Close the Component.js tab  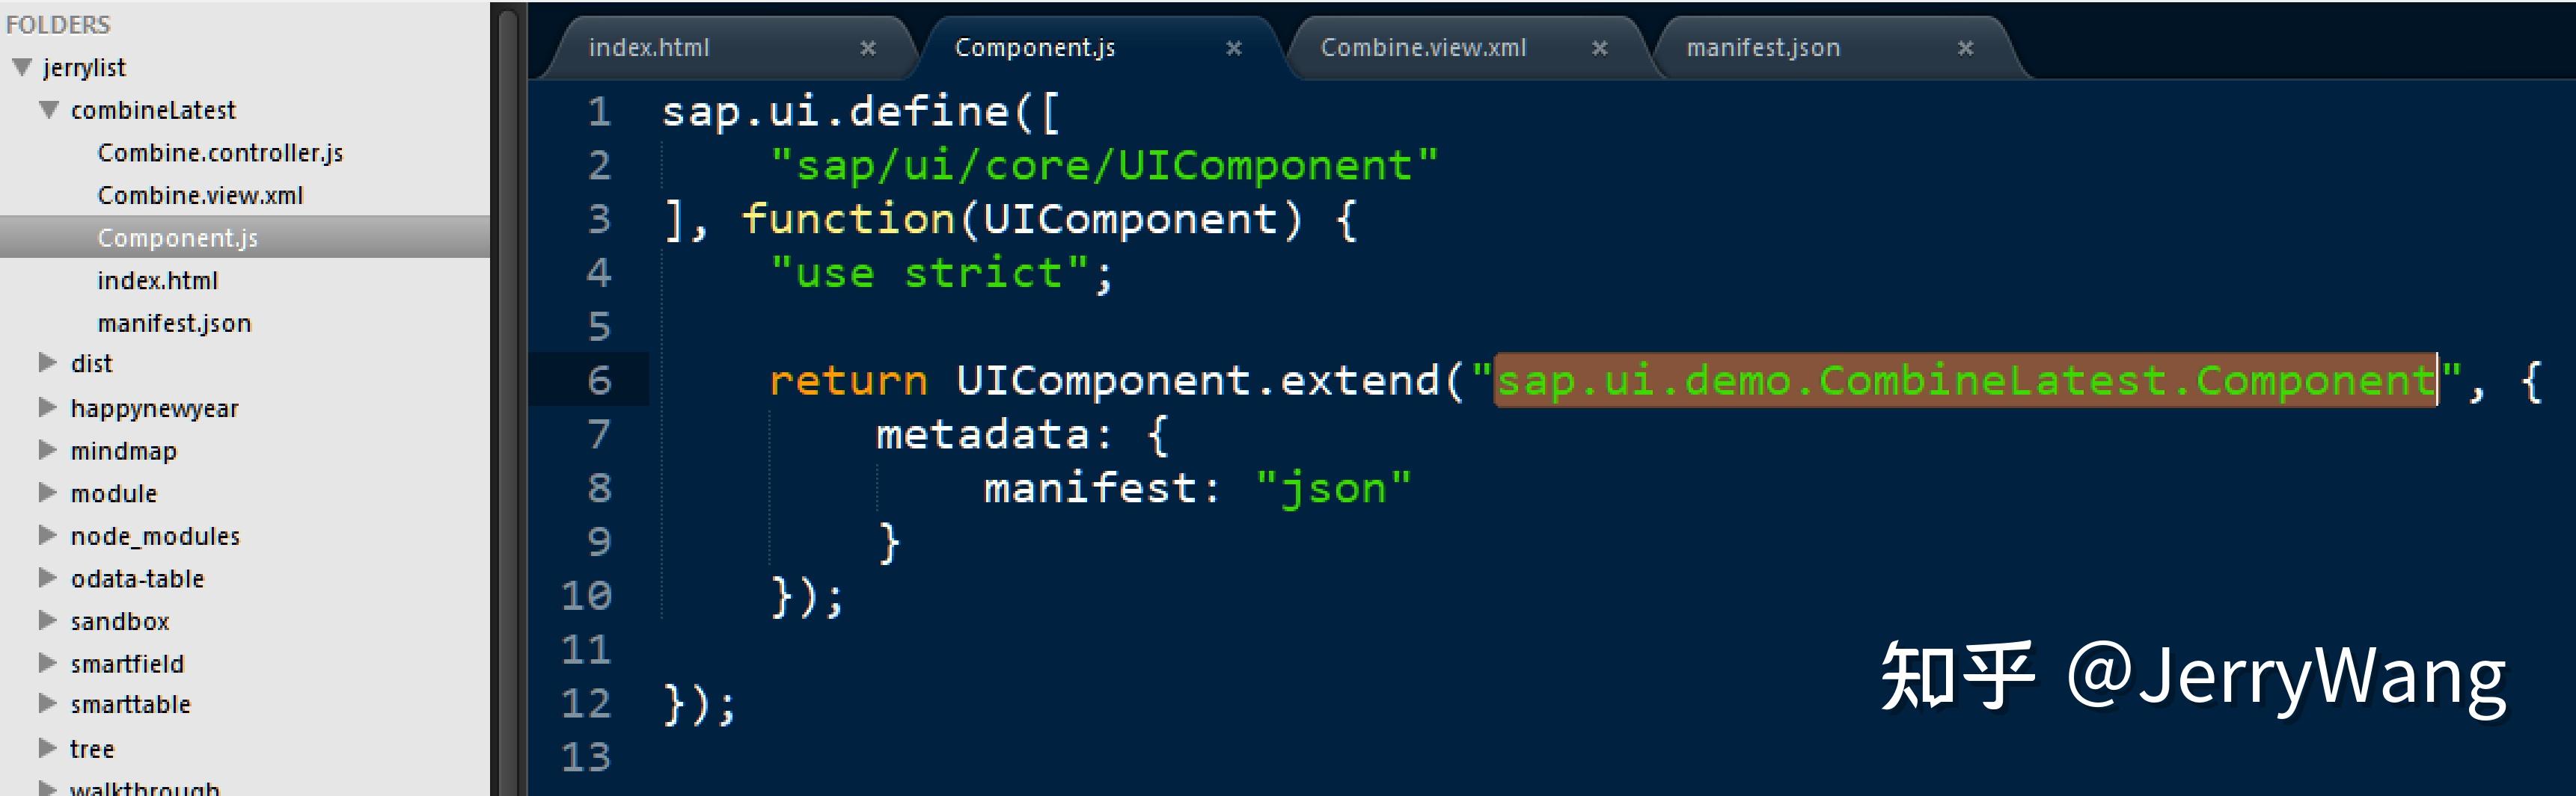(x=1233, y=48)
